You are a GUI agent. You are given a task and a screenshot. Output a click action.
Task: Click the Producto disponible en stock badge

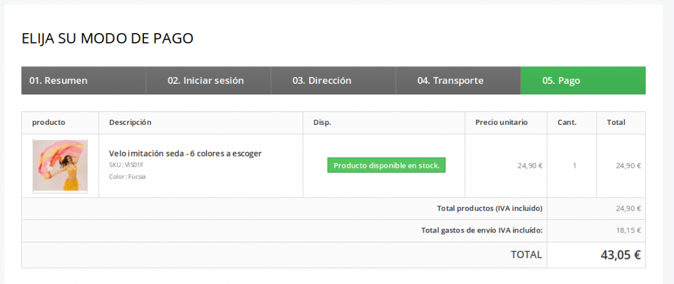coord(387,165)
